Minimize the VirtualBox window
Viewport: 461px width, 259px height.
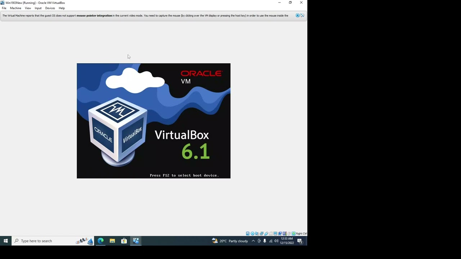point(279,3)
